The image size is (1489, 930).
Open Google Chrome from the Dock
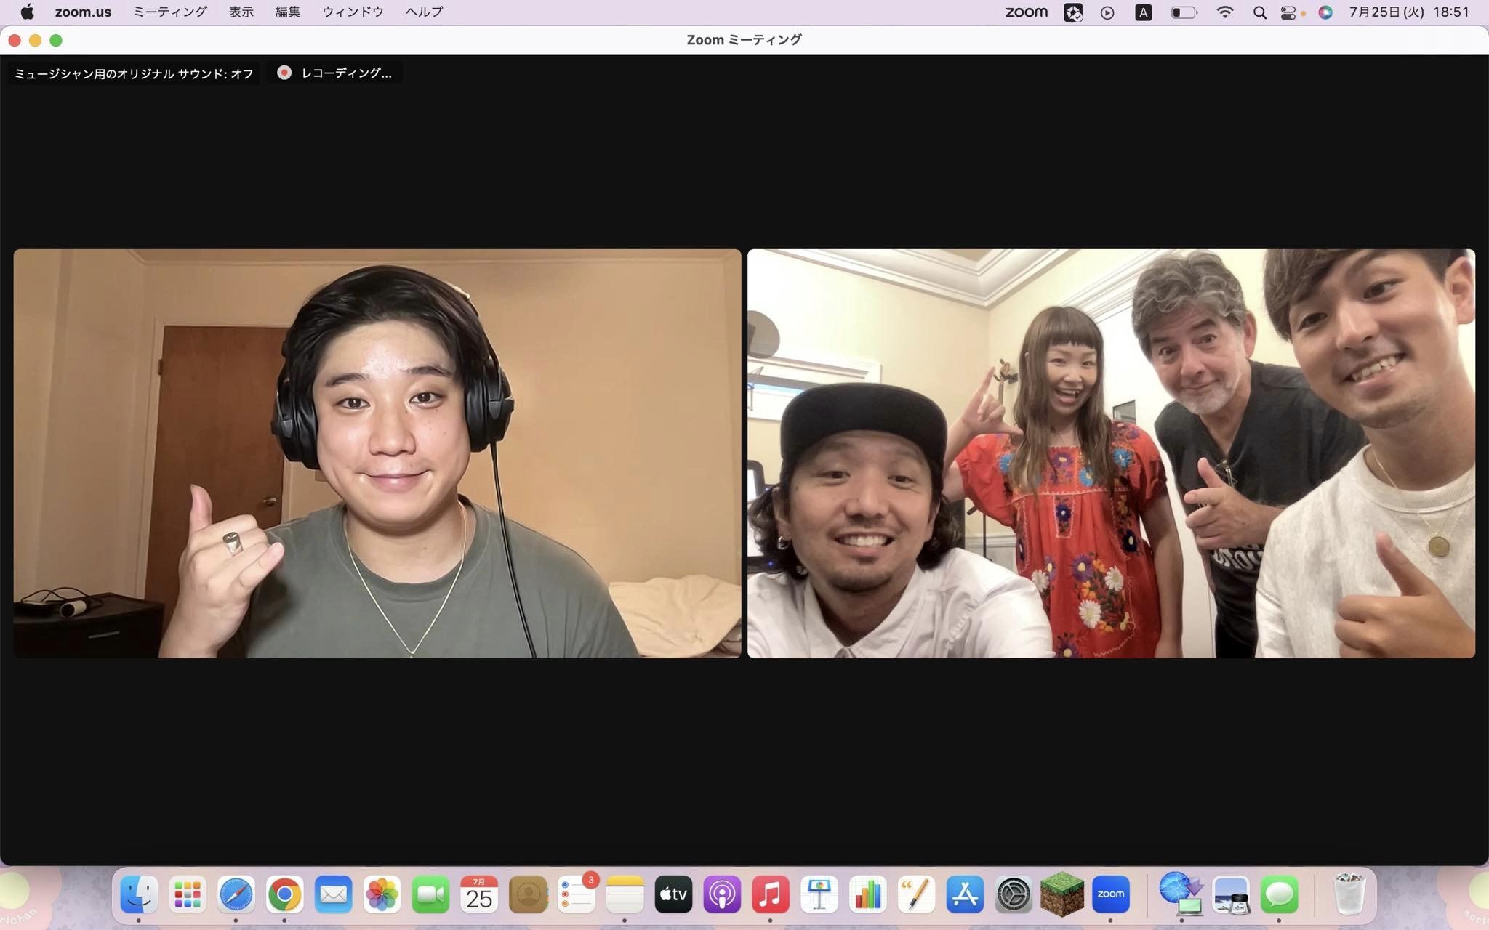click(284, 894)
